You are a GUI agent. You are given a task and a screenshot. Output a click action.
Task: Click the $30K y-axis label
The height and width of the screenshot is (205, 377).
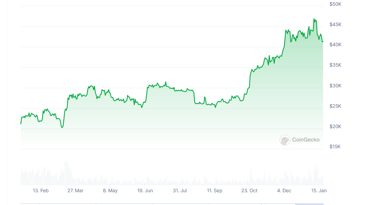coord(335,86)
